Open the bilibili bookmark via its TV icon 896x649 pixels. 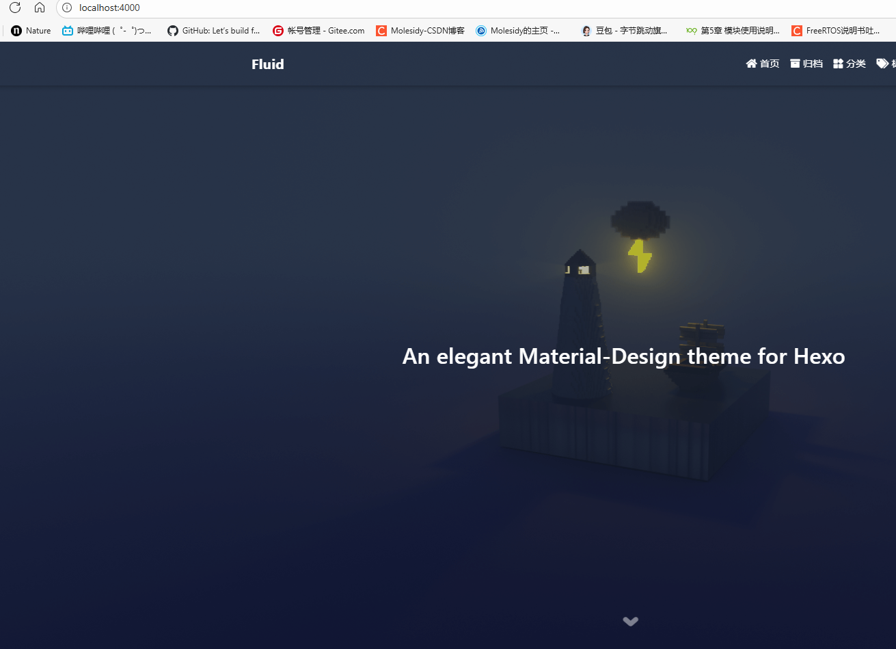pos(66,30)
